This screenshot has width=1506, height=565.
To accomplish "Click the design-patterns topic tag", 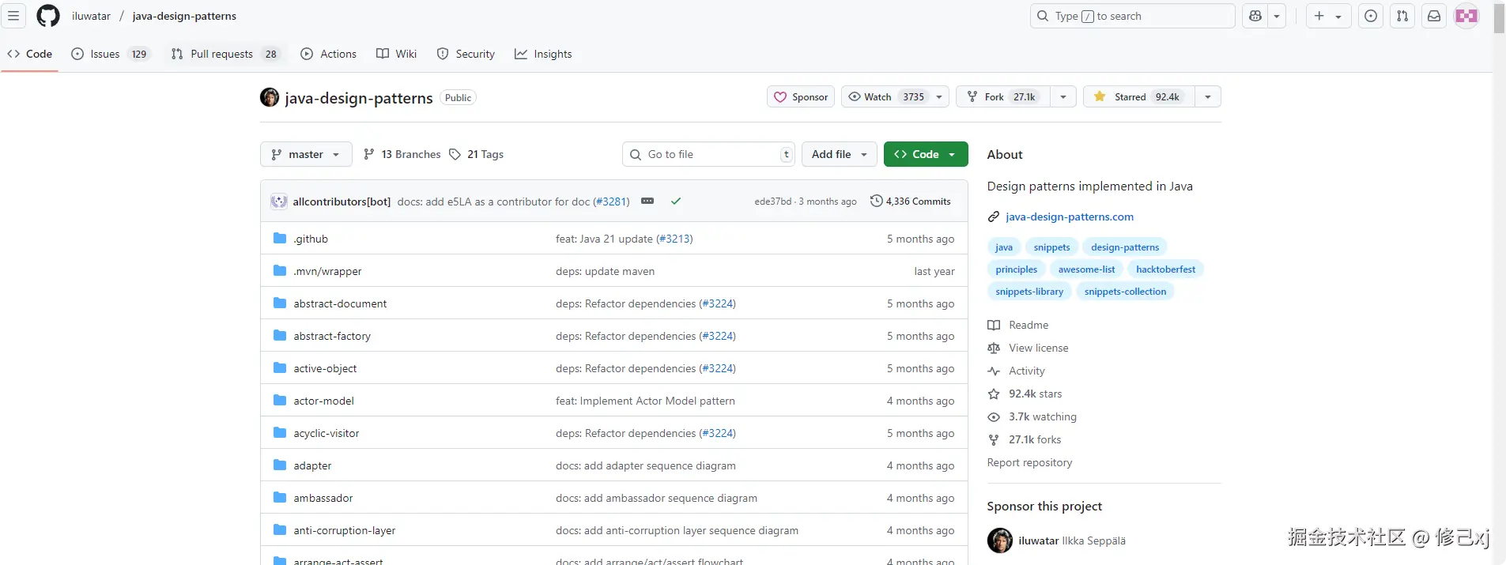I will [x=1125, y=247].
